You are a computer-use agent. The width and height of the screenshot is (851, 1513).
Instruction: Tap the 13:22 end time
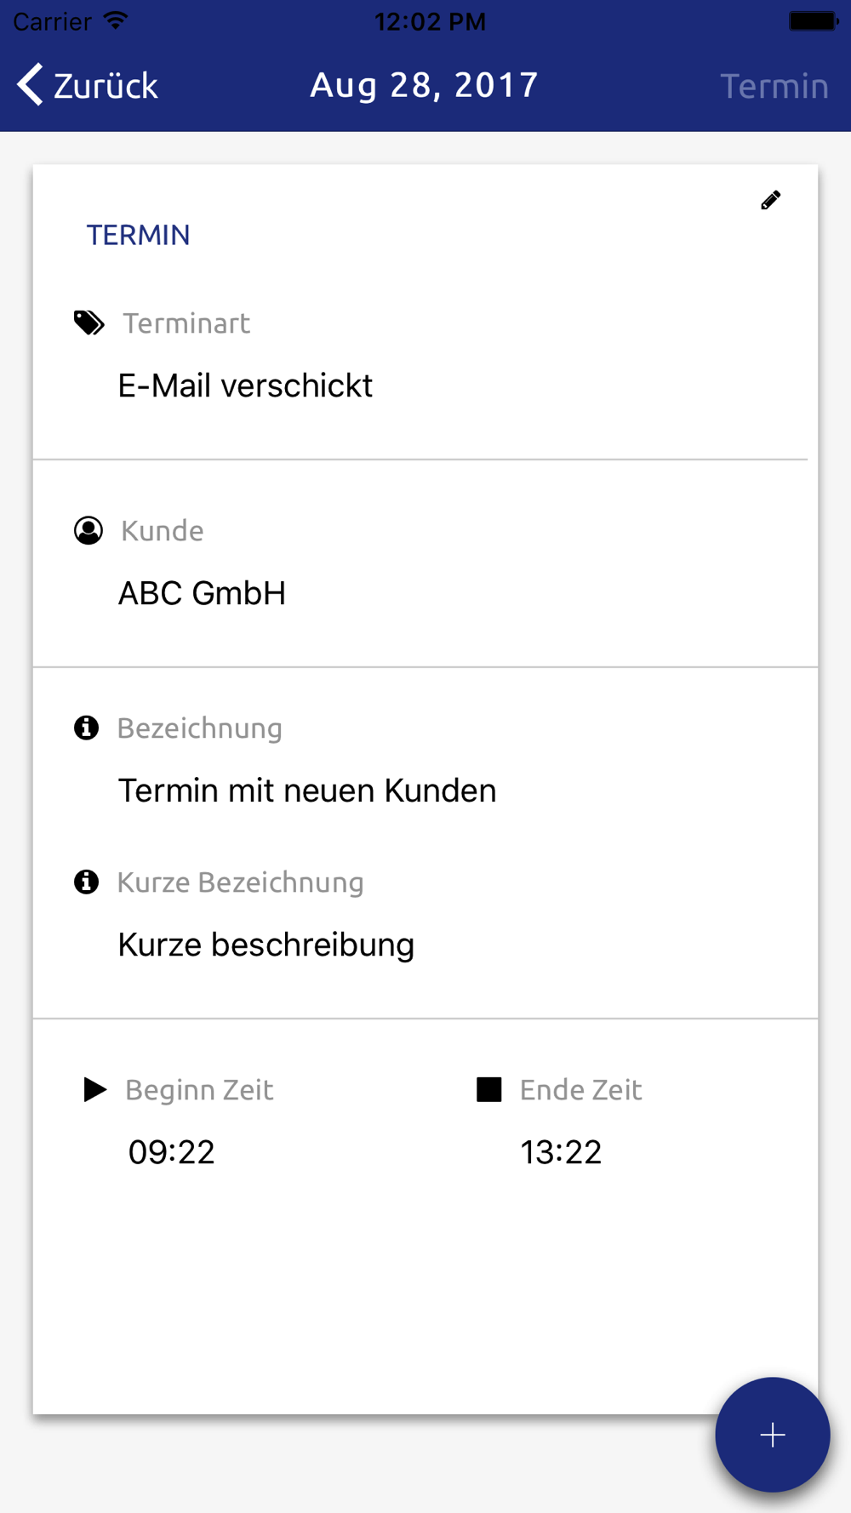point(561,1152)
